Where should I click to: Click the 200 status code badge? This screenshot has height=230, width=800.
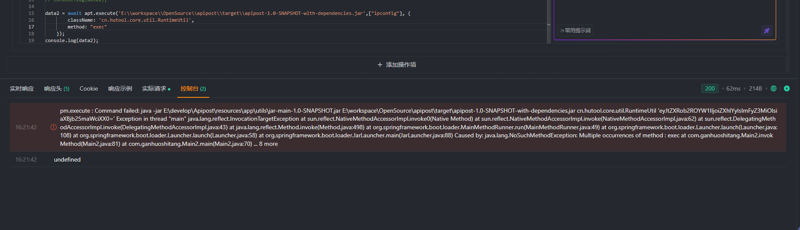coord(710,88)
